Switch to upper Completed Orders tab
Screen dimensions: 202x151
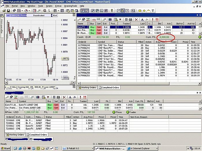pos(109,88)
